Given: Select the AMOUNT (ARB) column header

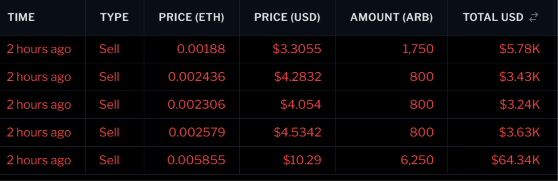Looking at the screenshot, I should (391, 17).
